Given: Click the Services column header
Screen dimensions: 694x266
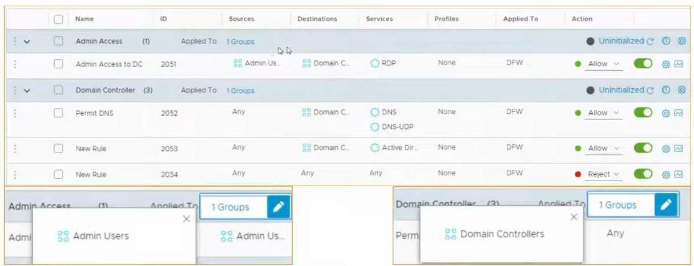Looking at the screenshot, I should click(380, 19).
